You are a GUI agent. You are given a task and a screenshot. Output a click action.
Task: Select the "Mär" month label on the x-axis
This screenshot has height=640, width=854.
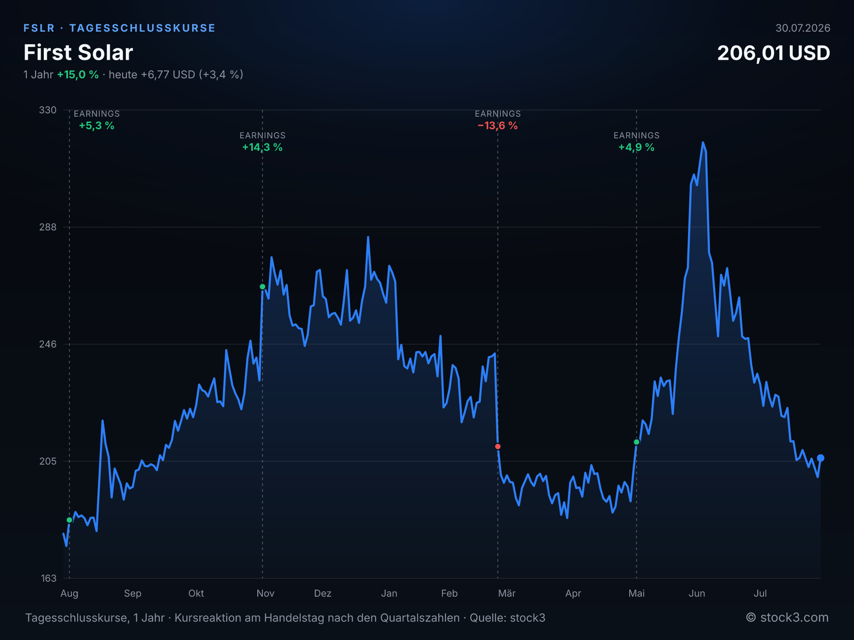(x=507, y=594)
